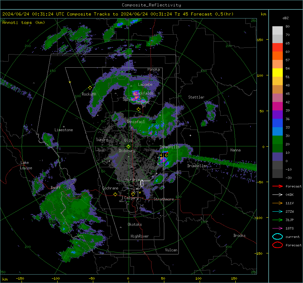The height and width of the screenshot is (283, 303).
Task: Click the magenta 18TS arrow in legend
Action: coord(277,228)
